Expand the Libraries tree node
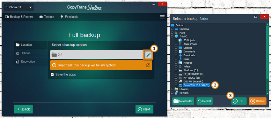This screenshot has height=118, width=271. 172,89
